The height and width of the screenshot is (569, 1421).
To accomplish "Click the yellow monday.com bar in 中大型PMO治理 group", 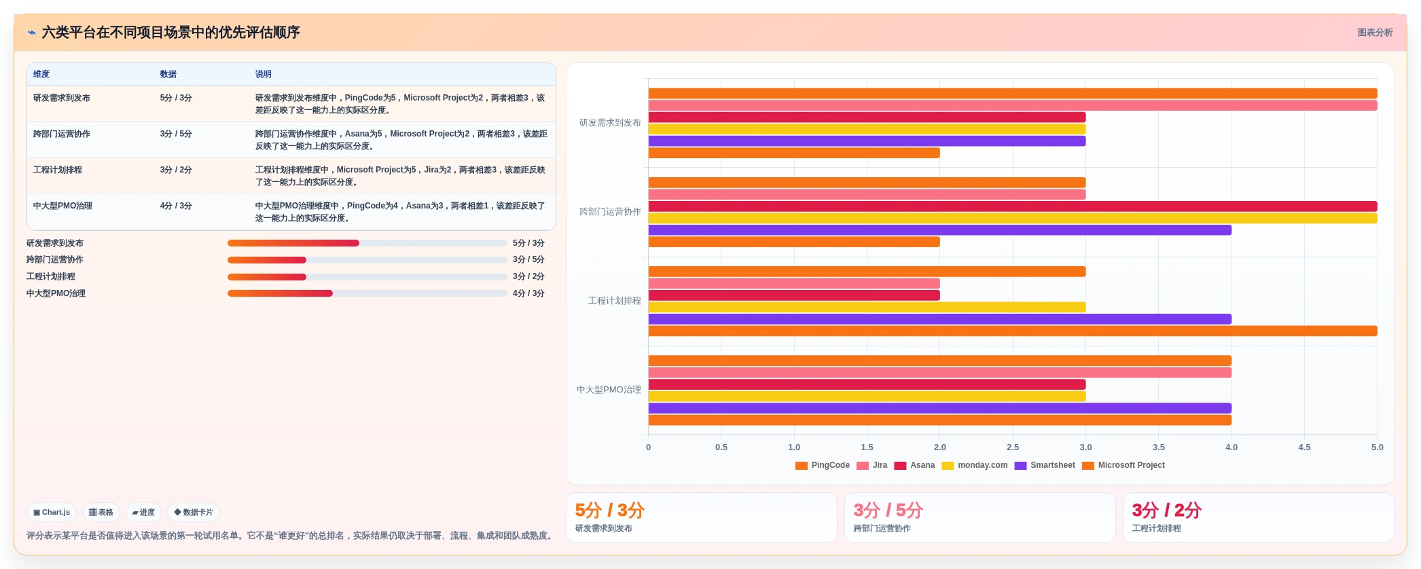I will [867, 397].
